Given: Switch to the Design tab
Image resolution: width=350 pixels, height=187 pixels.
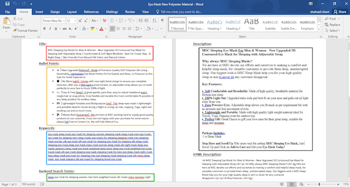Looking at the screenshot, I should (55, 12).
